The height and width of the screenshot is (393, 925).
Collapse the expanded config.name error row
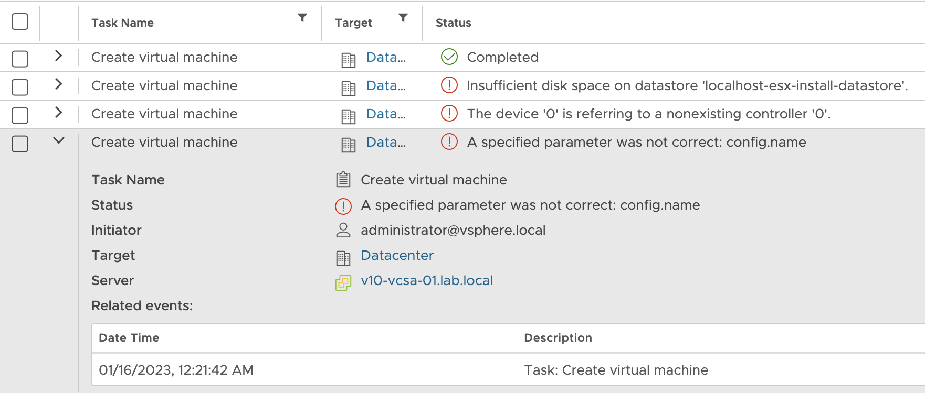coord(58,141)
